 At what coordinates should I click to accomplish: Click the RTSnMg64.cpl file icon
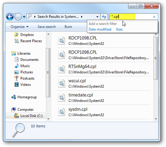pos(61,69)
